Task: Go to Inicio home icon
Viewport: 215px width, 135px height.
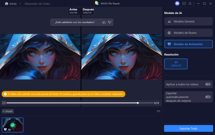Action: [6, 4]
